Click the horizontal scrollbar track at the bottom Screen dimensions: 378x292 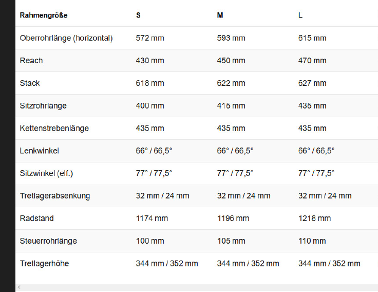tap(197, 287)
